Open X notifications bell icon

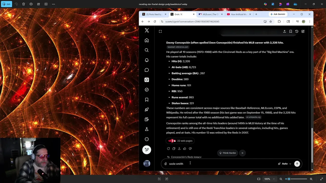click(x=147, y=60)
